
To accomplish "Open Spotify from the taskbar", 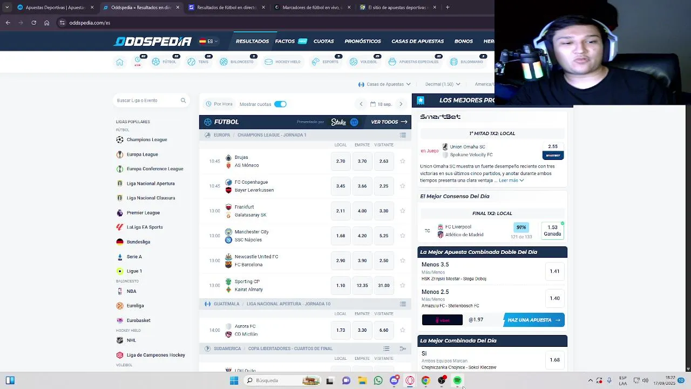I will click(457, 380).
